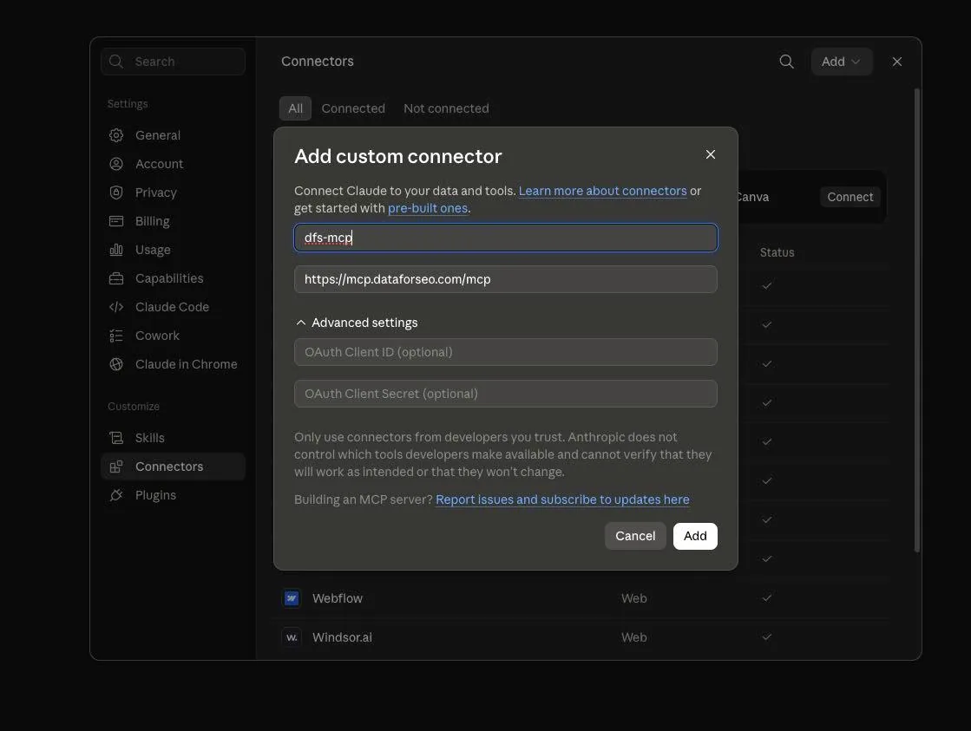Open the Plugins page

point(173,494)
